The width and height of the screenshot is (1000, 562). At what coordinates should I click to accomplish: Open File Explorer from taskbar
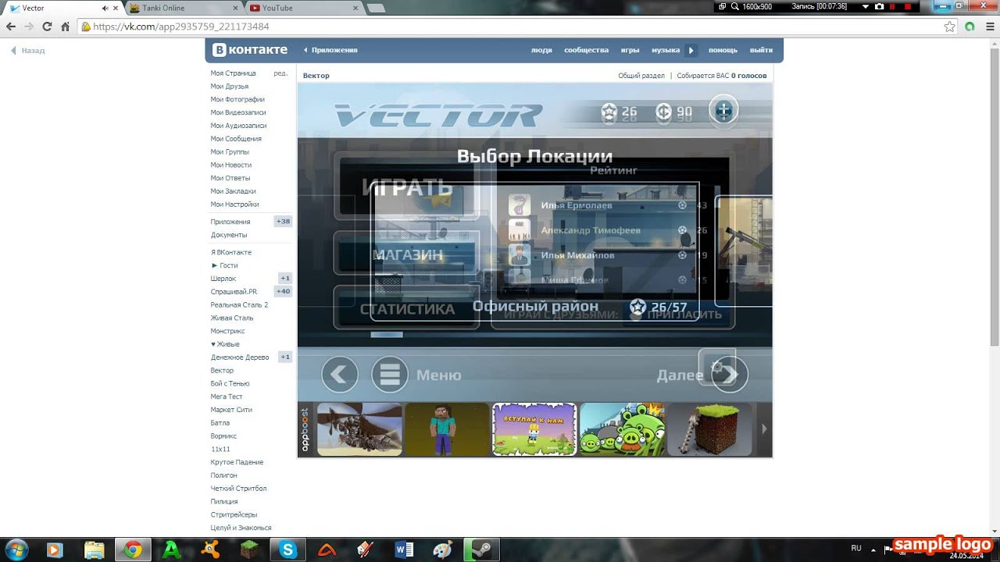coord(94,550)
